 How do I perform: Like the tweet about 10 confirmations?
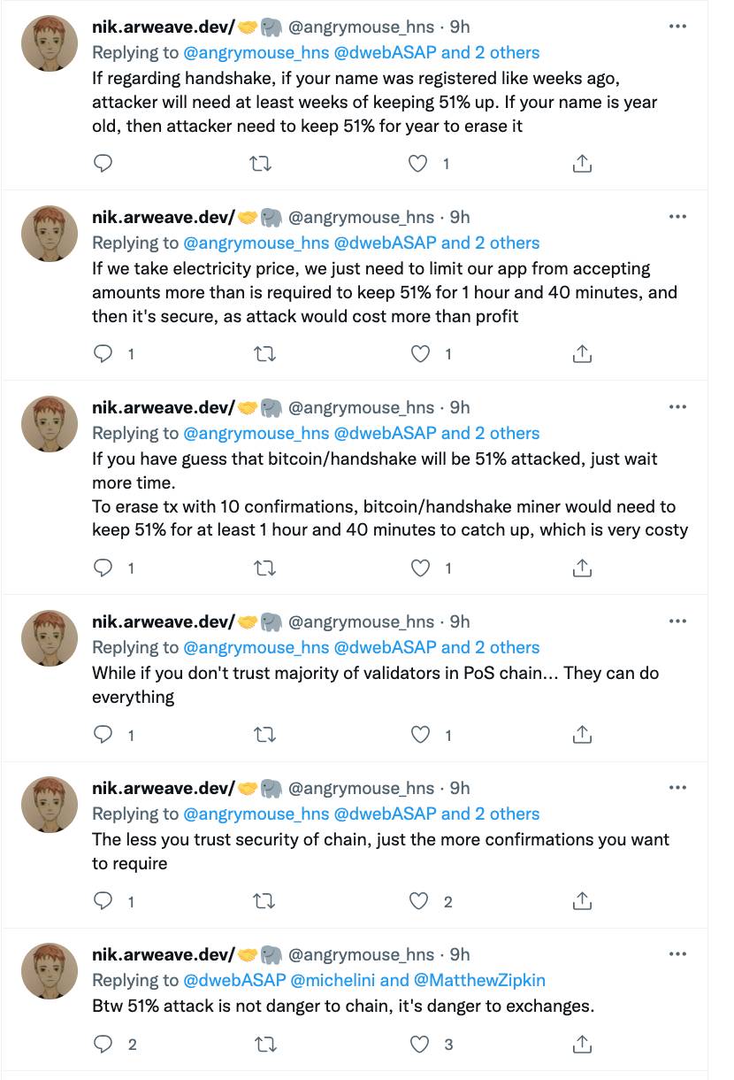point(419,568)
